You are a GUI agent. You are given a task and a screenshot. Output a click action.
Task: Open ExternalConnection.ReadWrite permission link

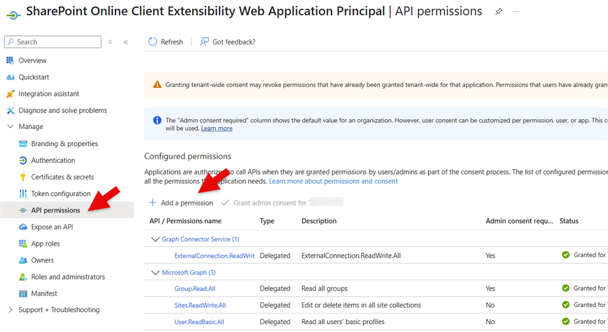point(215,255)
